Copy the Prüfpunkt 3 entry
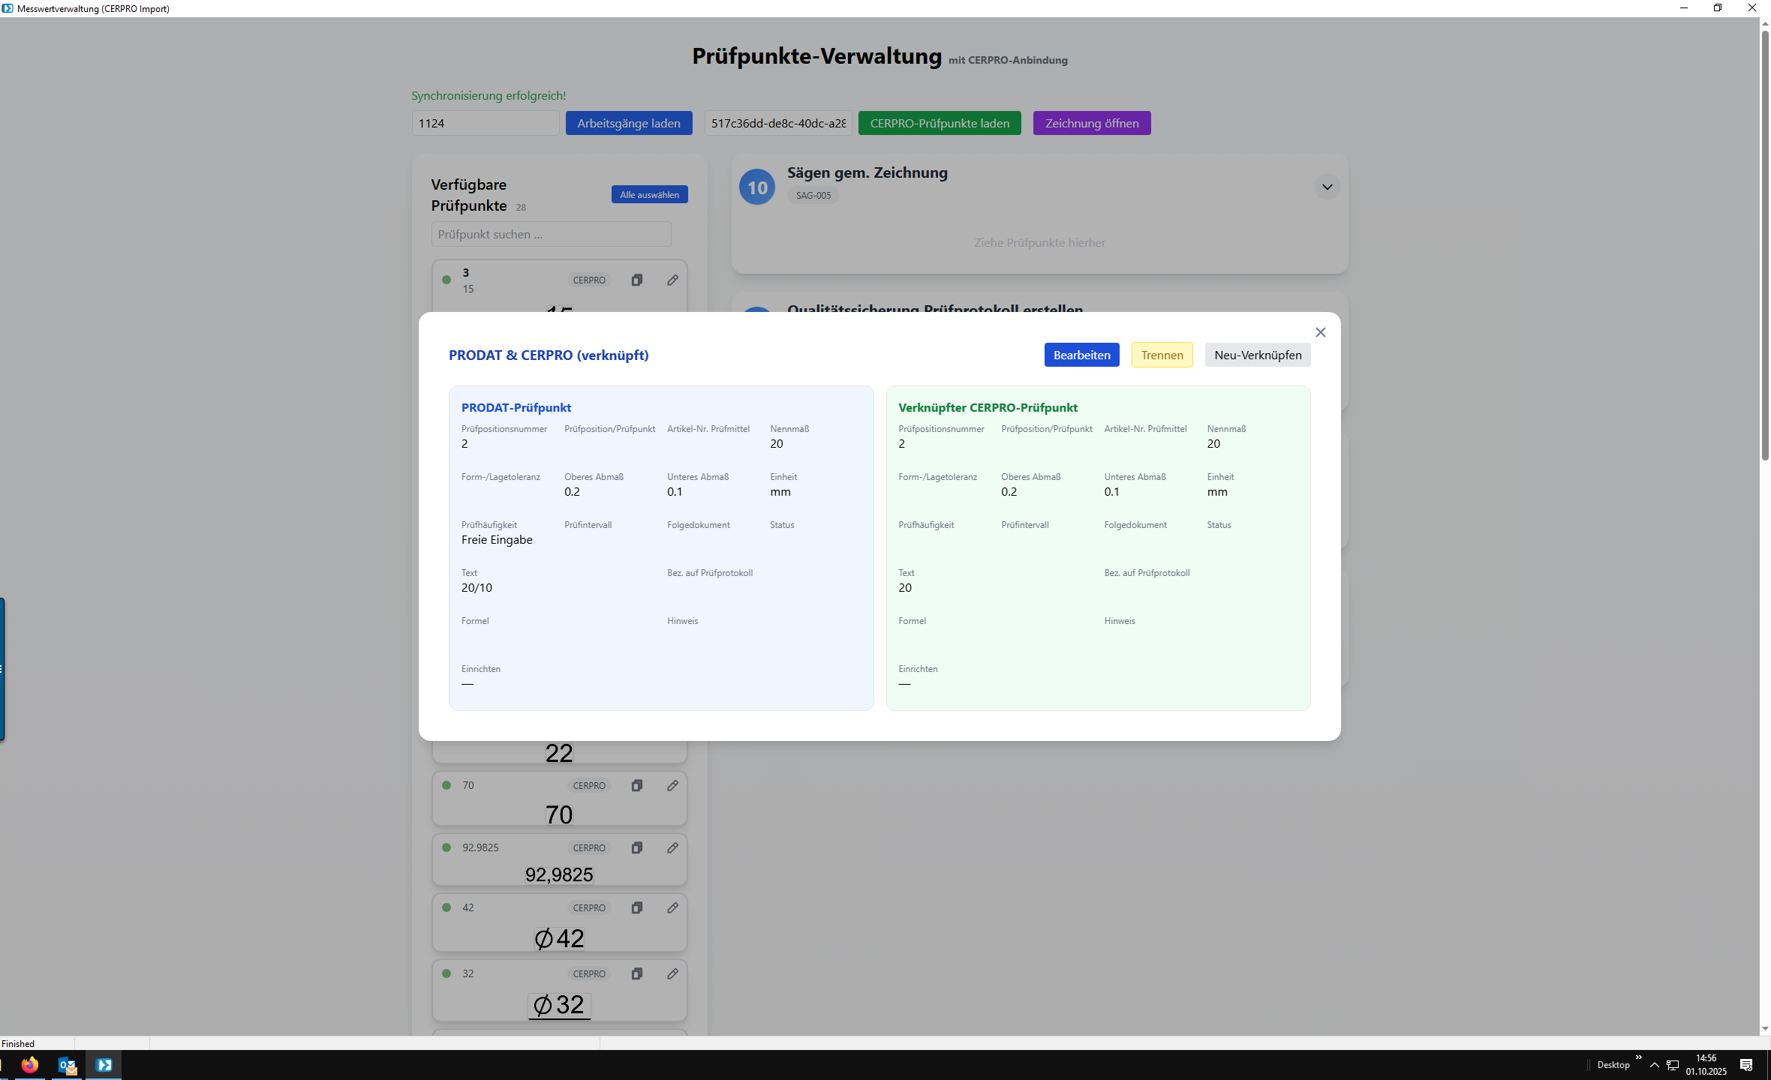 click(636, 280)
